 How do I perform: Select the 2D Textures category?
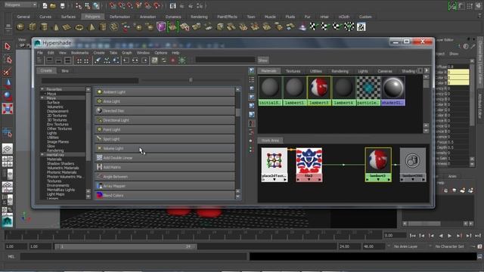(57, 116)
